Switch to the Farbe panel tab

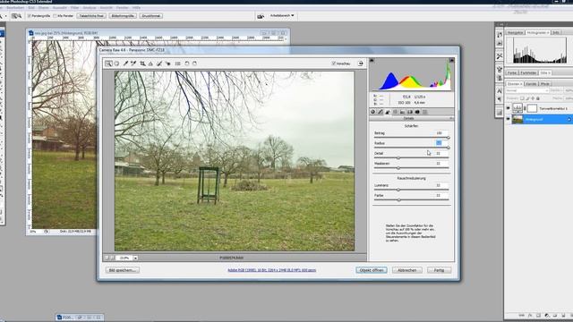pos(512,72)
